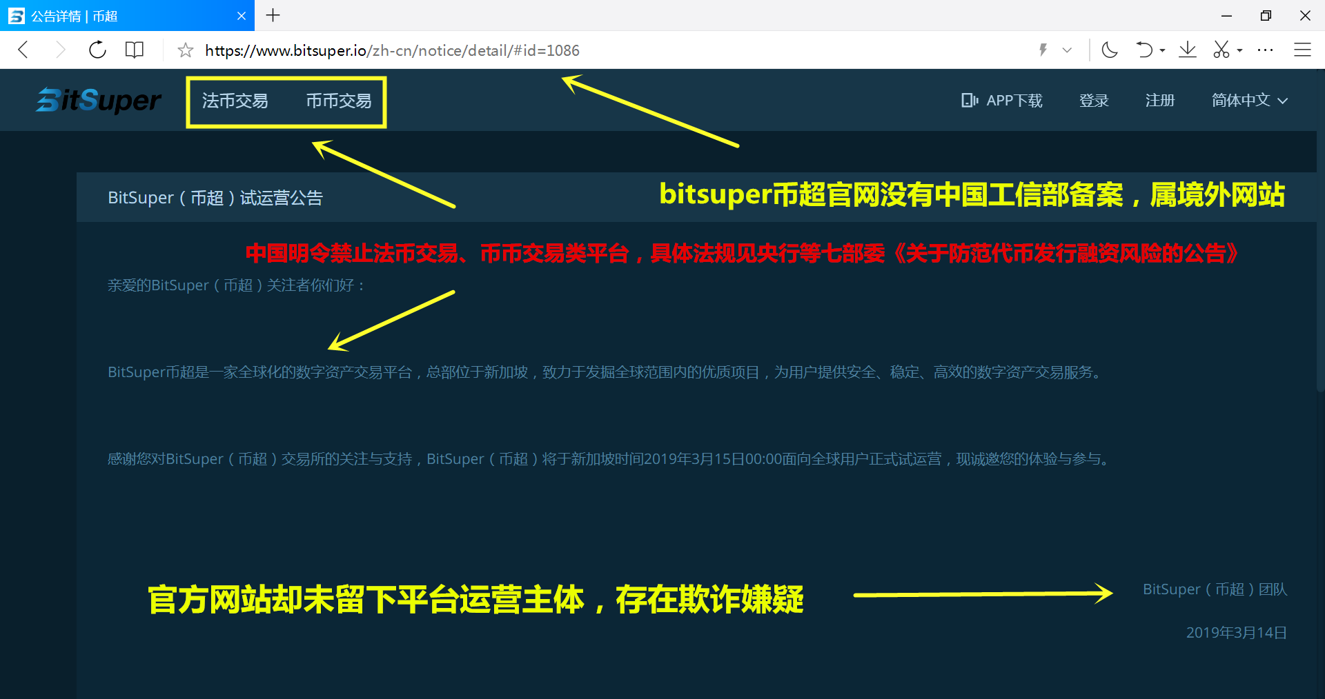This screenshot has height=699, width=1325.
Task: Open dropdown next to undo icon
Action: click(1163, 50)
